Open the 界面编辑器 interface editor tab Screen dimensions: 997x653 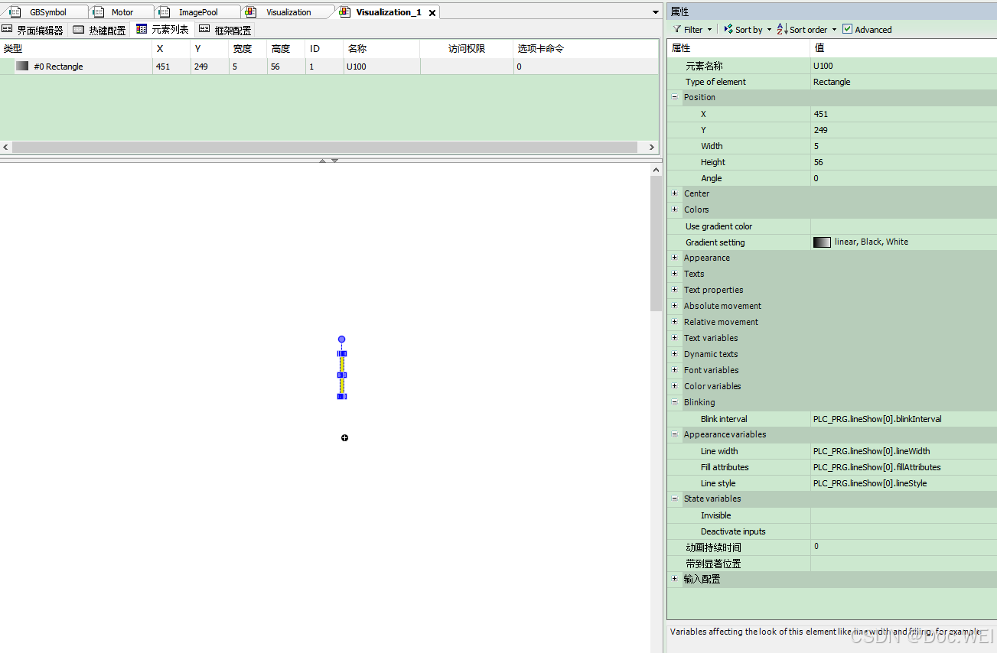point(33,30)
